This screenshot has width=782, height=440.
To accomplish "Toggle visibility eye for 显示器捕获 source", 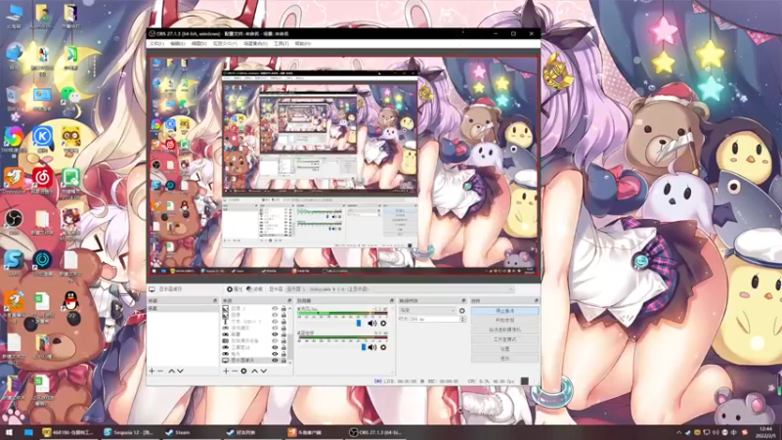I will tap(275, 360).
